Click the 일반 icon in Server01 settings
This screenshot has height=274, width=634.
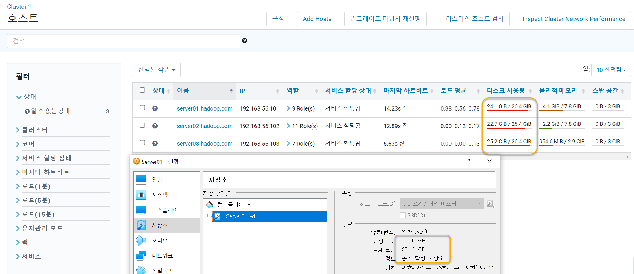[x=141, y=179]
